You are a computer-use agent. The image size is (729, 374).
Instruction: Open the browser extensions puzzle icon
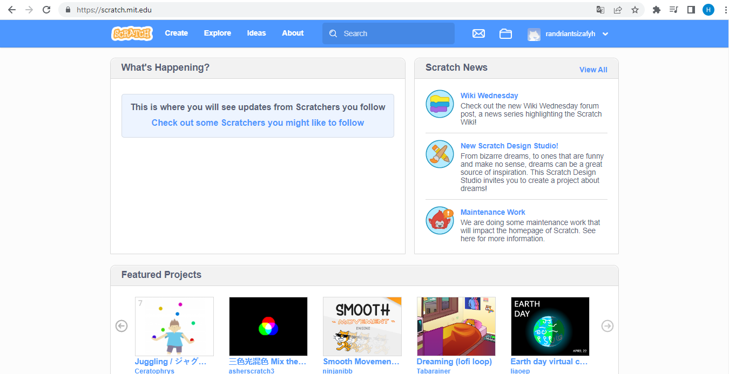click(657, 10)
